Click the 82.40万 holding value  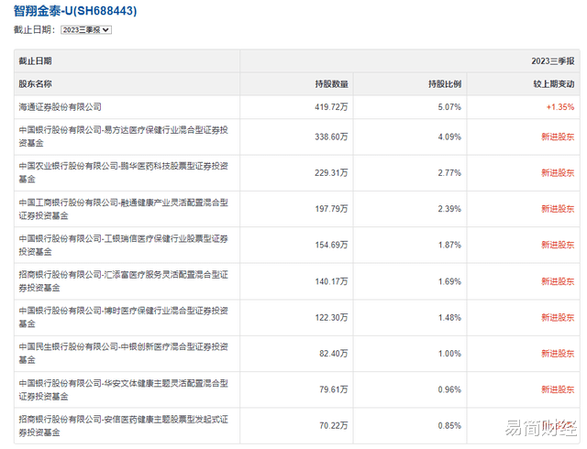click(x=334, y=354)
